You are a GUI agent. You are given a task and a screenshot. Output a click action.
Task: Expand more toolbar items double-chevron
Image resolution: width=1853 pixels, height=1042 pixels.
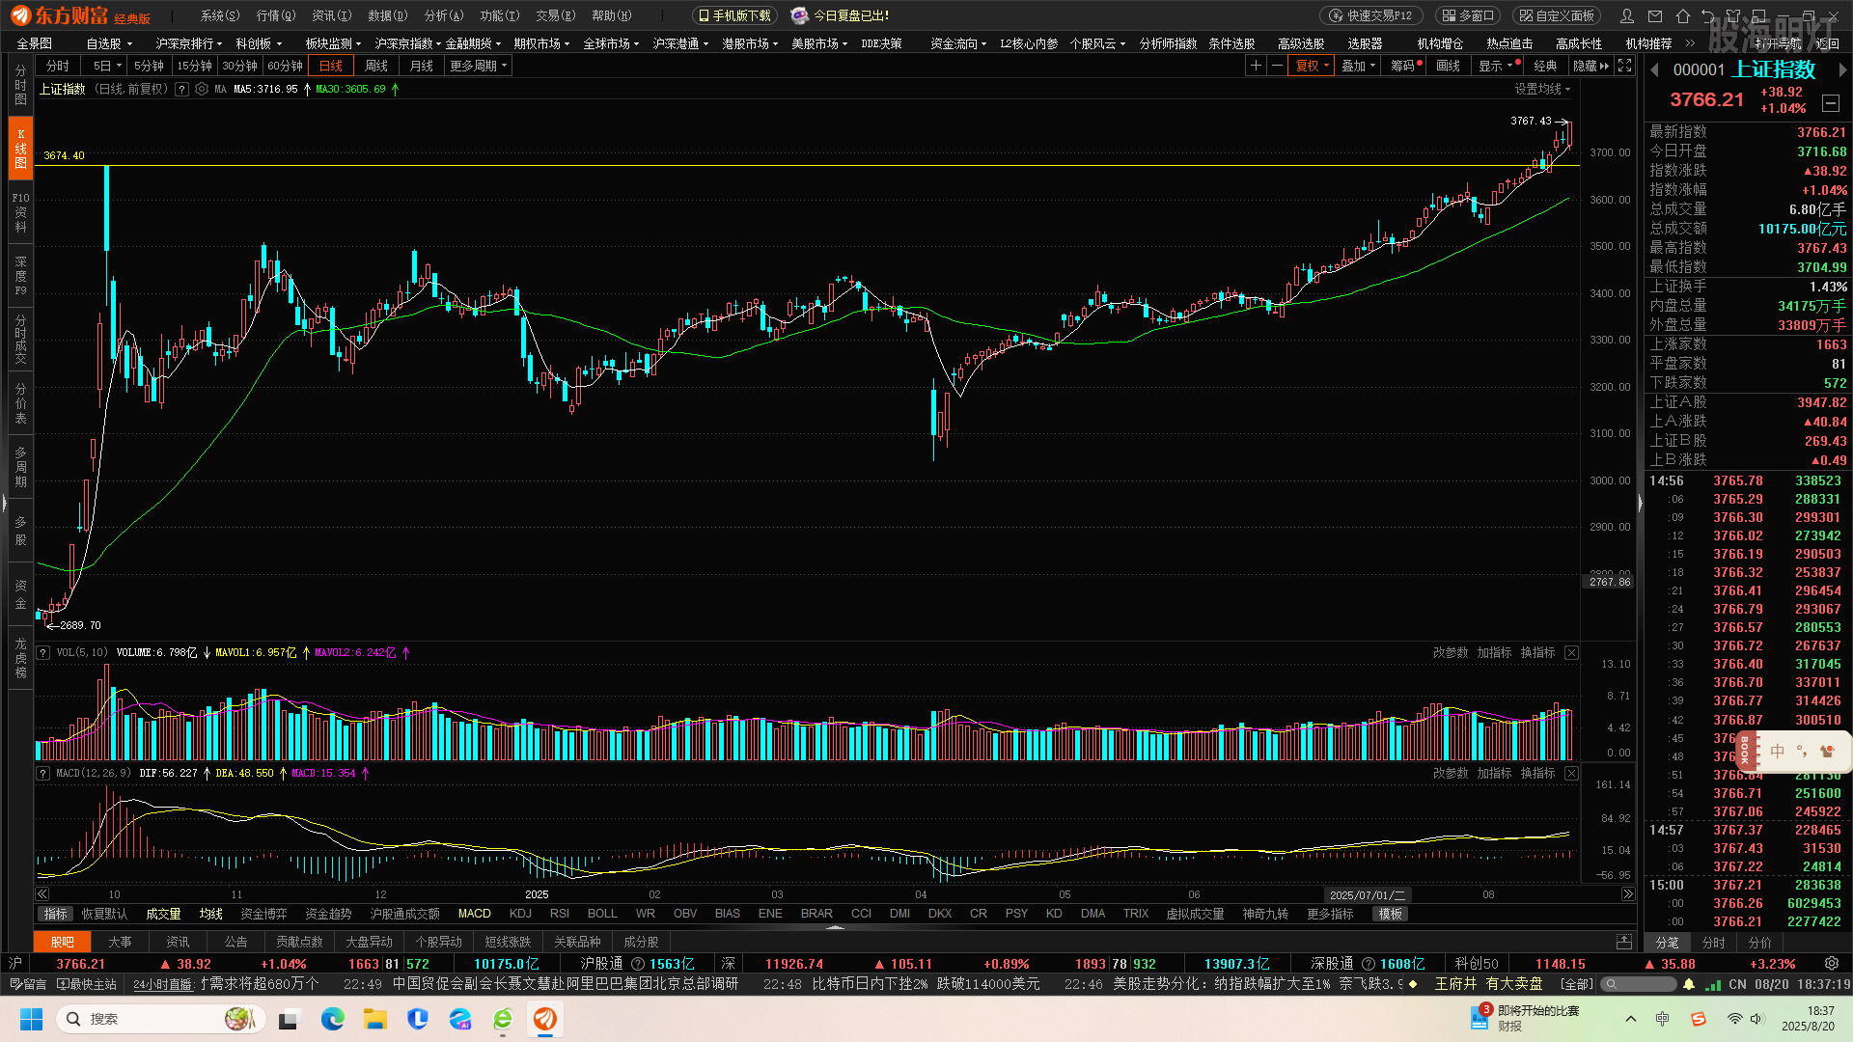click(x=1690, y=43)
